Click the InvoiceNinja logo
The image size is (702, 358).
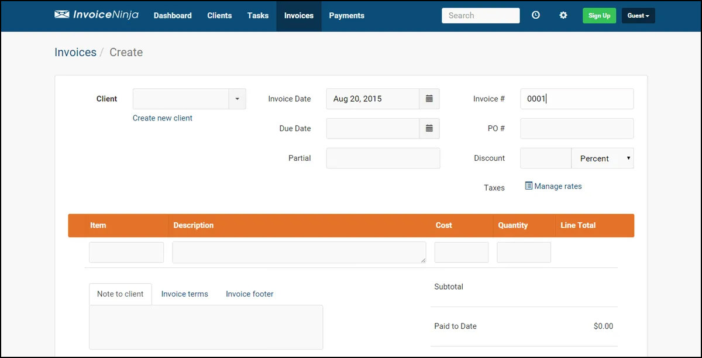pos(97,15)
